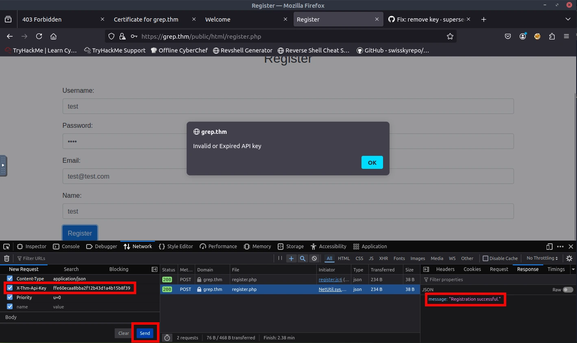577x343 pixels.
Task: Expand the list all tabs chevron
Action: (568, 19)
